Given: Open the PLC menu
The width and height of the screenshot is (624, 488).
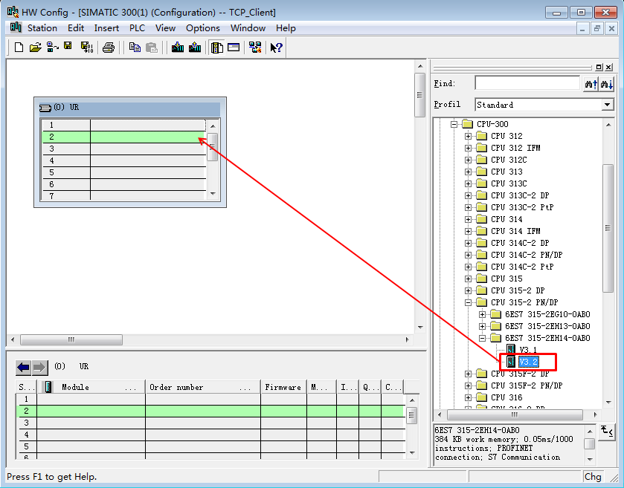Looking at the screenshot, I should tap(138, 27).
